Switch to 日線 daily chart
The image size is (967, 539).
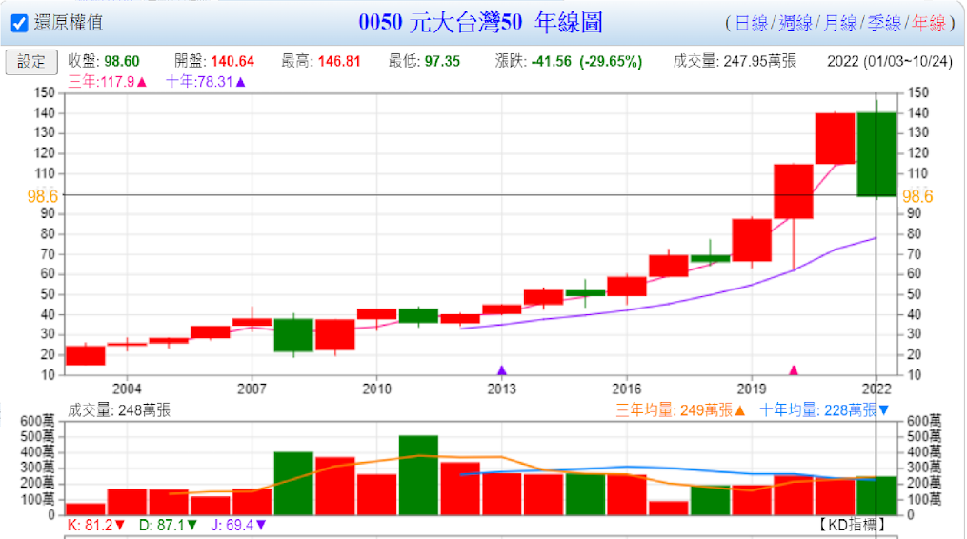(x=751, y=24)
